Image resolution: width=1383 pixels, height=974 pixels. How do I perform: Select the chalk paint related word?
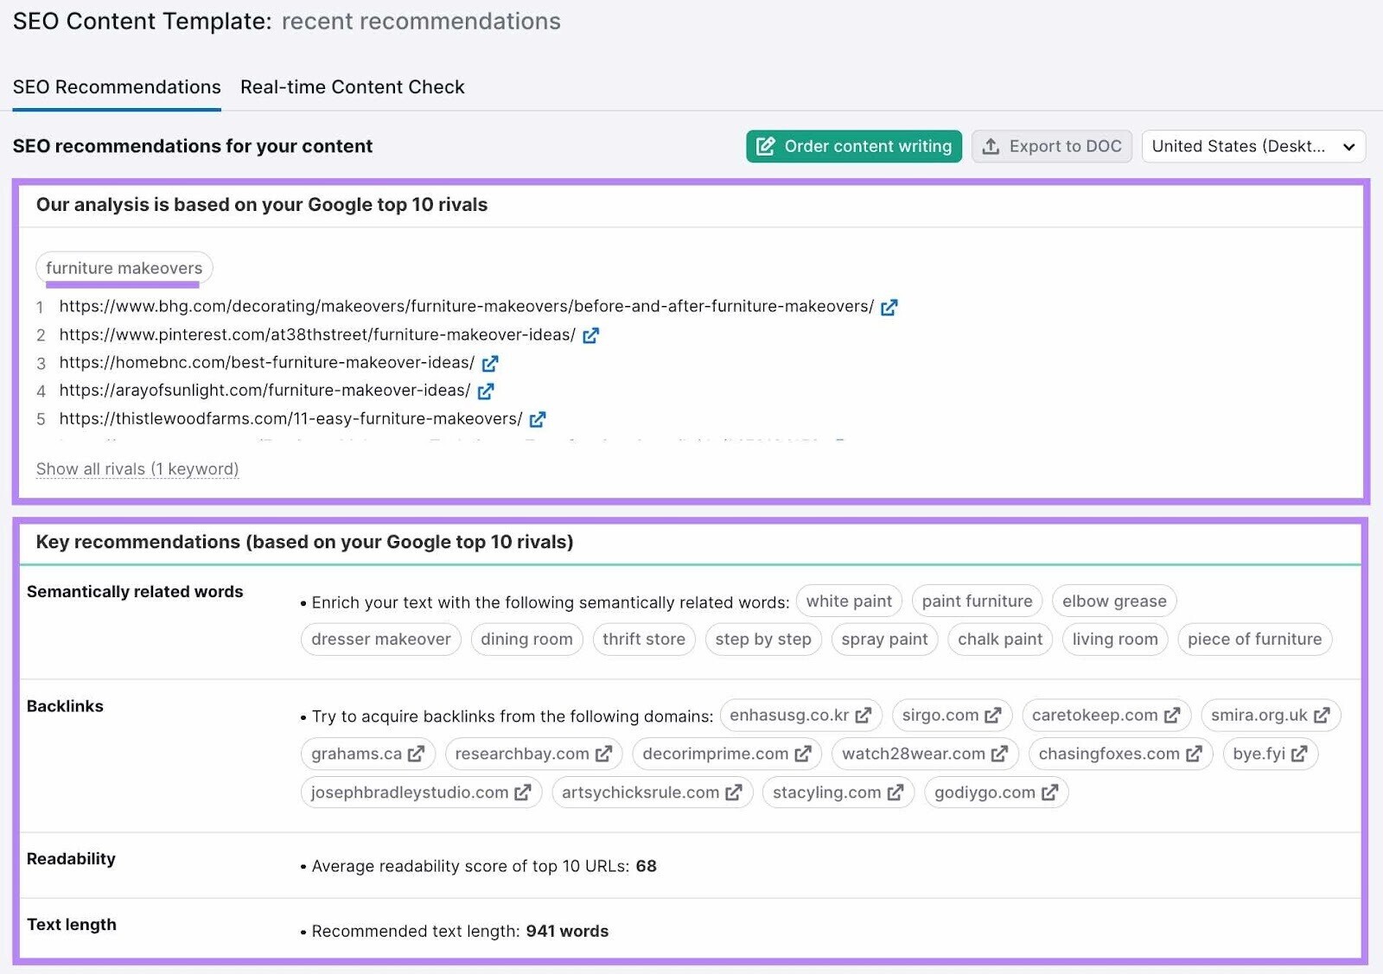(999, 640)
